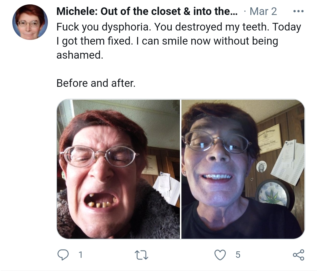Open the share icon menu
Screen dimensions: 317x271
[x=299, y=255]
